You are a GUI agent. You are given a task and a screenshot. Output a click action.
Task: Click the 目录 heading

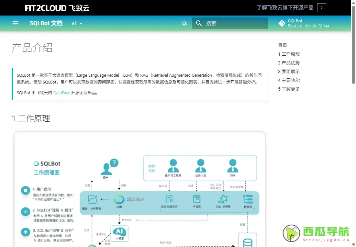(x=283, y=45)
